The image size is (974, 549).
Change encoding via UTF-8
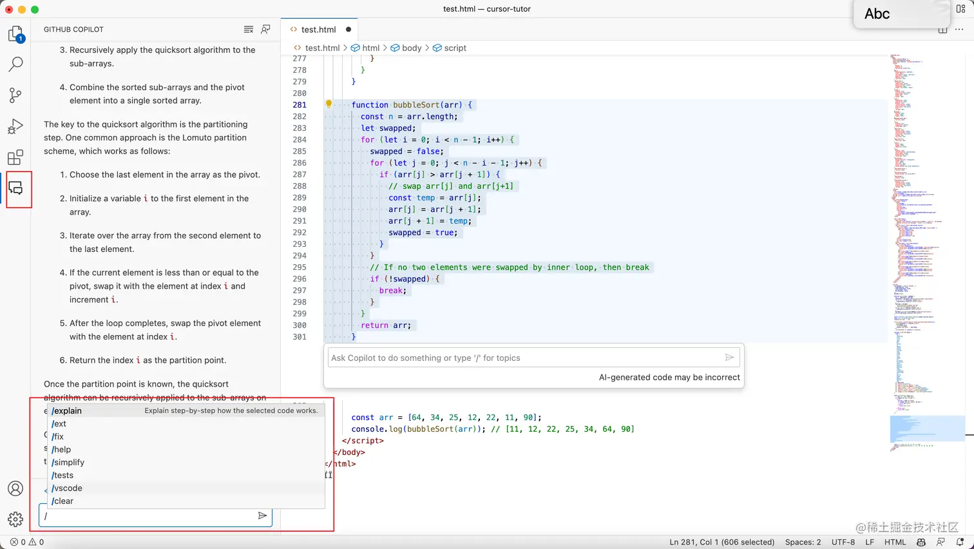pos(843,542)
